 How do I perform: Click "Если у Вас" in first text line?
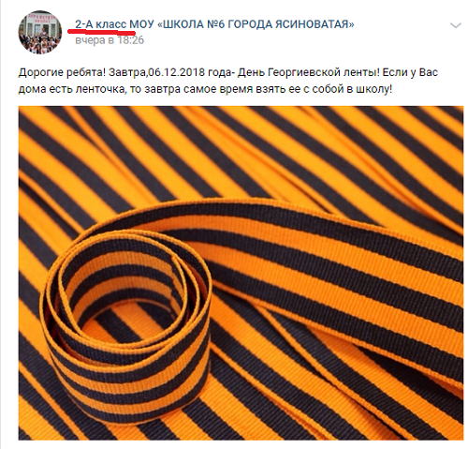[410, 72]
